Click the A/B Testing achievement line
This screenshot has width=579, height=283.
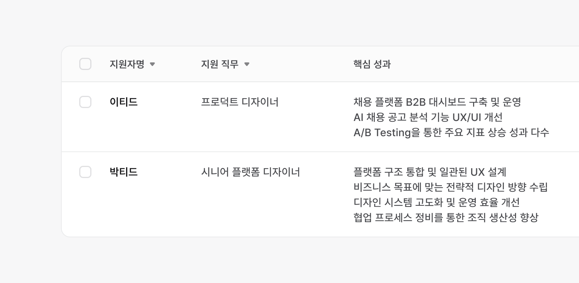pos(451,132)
